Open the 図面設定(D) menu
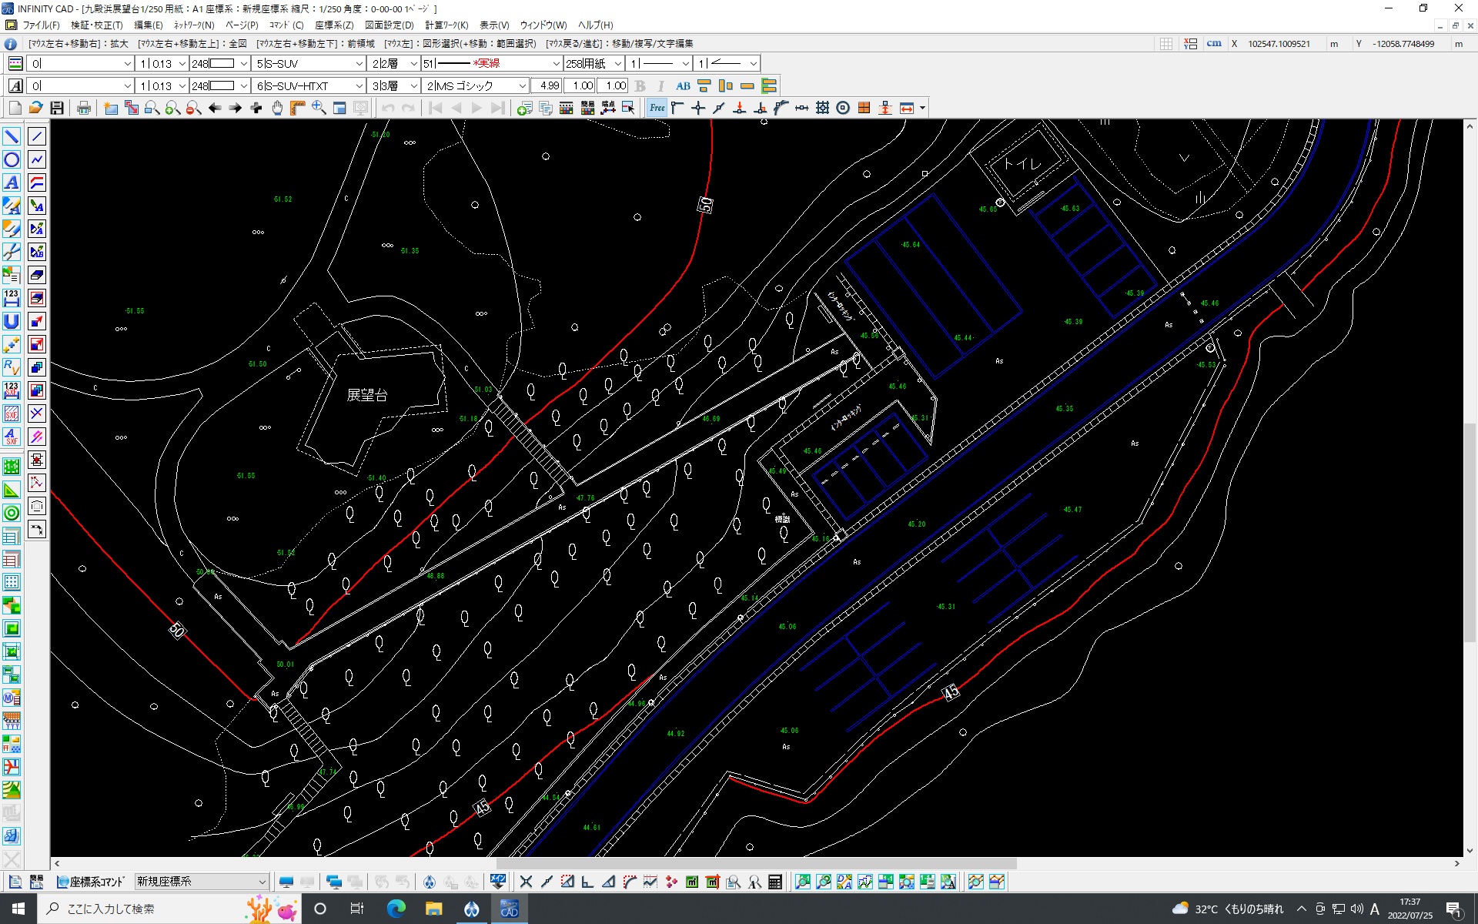This screenshot has width=1478, height=924. [390, 25]
